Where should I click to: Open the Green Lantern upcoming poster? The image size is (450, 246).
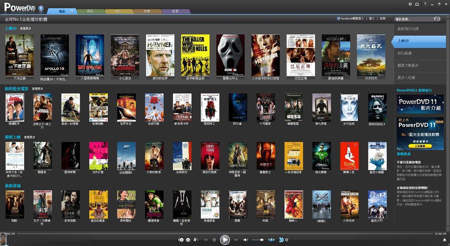coord(321,156)
